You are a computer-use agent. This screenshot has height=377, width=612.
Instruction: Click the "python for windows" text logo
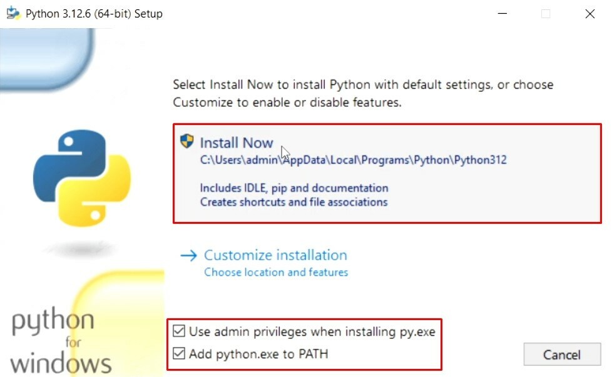(x=61, y=341)
